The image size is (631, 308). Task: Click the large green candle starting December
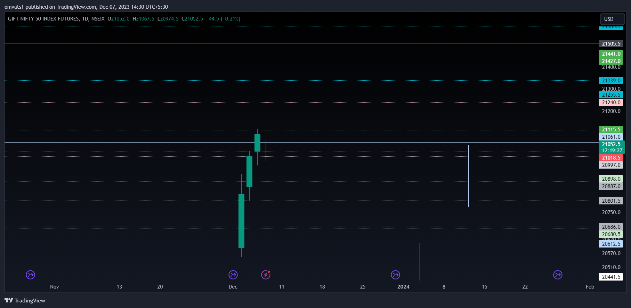click(241, 221)
